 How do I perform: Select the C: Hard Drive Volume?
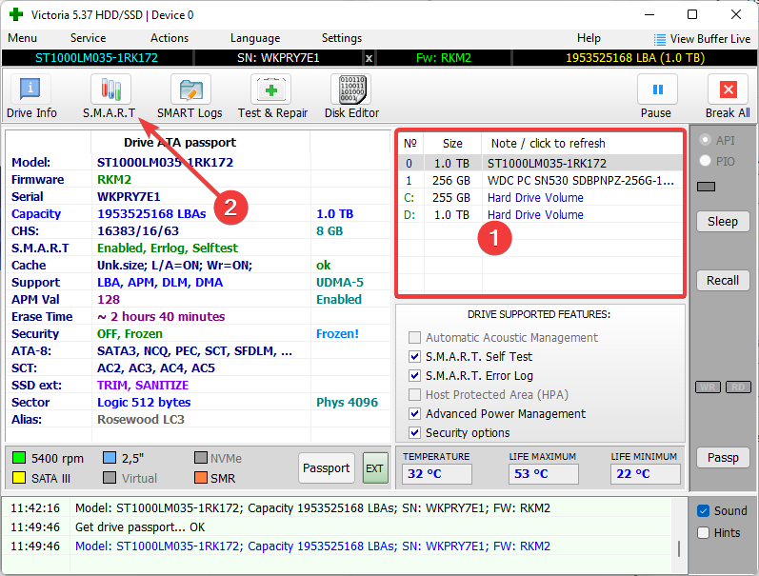pos(541,197)
